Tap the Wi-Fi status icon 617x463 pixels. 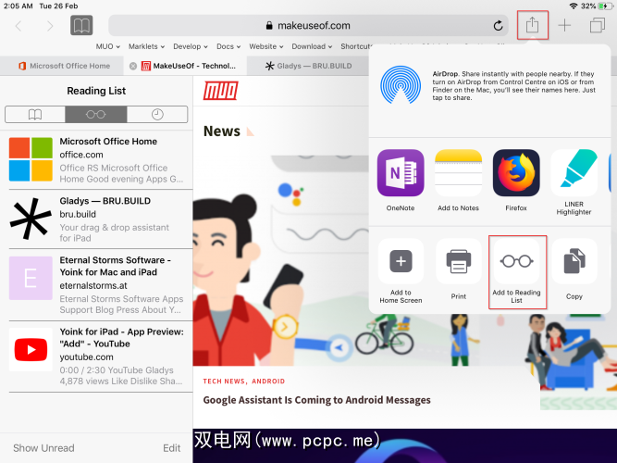pos(574,6)
